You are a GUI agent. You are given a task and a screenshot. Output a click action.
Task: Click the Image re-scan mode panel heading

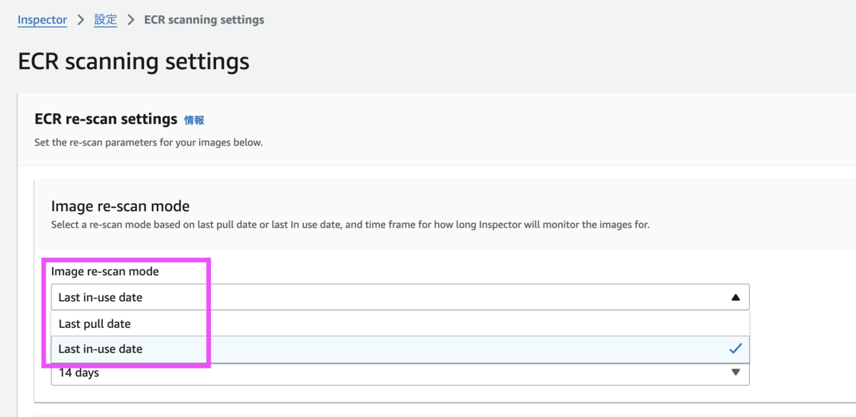[120, 207]
